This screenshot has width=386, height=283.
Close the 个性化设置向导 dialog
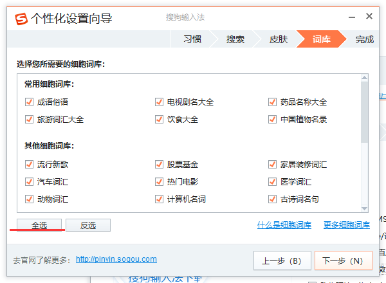369,16
